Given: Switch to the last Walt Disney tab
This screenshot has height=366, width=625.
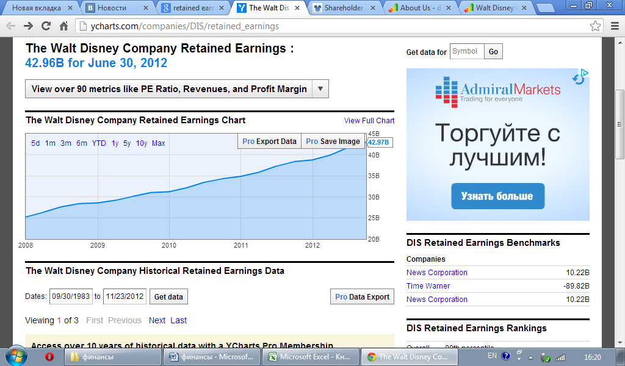Looking at the screenshot, I should click(x=494, y=8).
